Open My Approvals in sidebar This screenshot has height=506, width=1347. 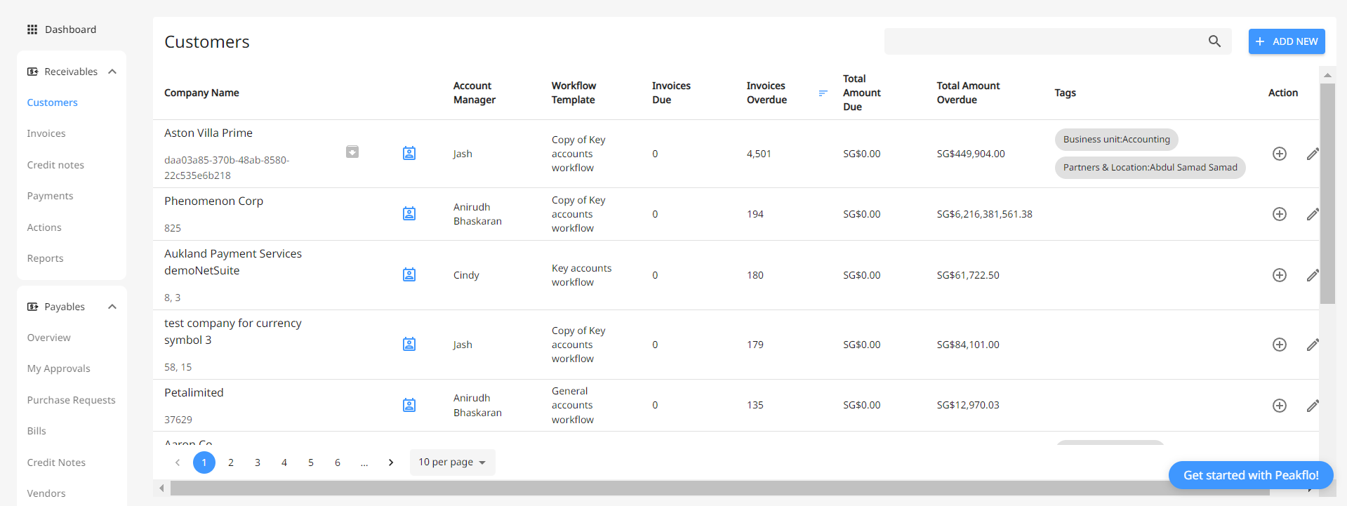[x=59, y=368]
